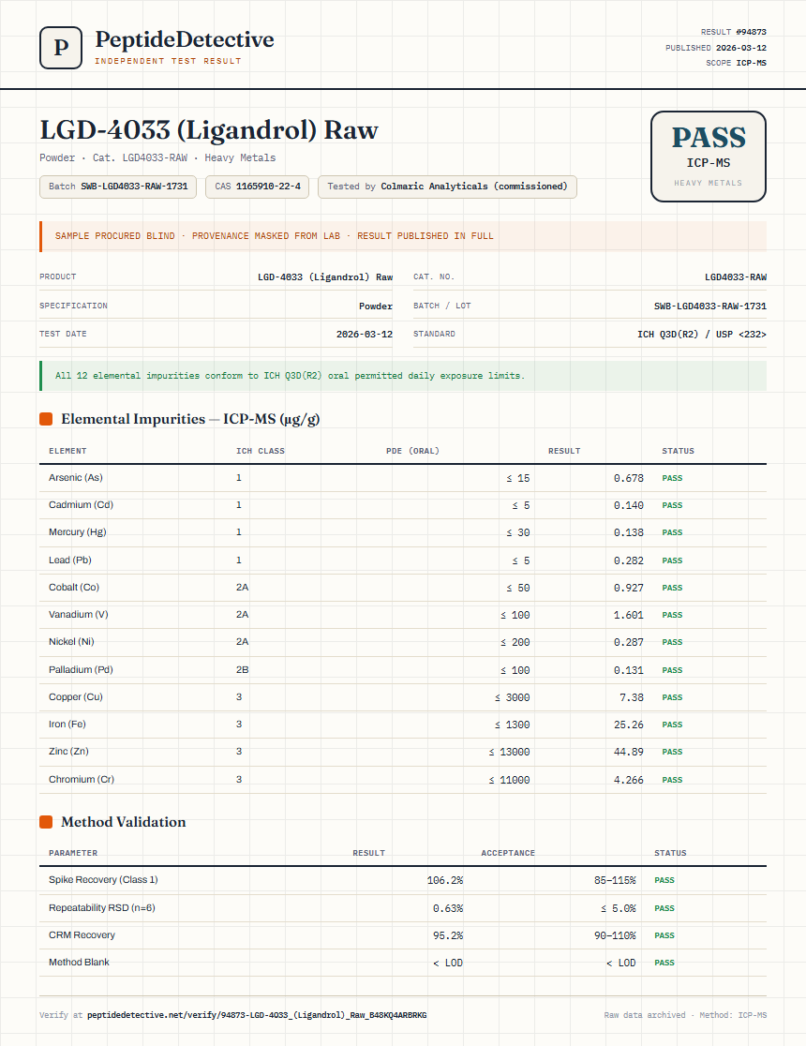Click the Raw data archived footer note
The image size is (806, 1046).
tap(685, 1015)
